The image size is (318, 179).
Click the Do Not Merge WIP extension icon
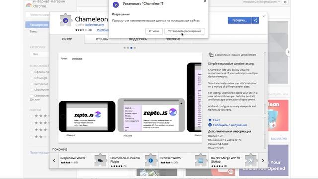coord(251,160)
